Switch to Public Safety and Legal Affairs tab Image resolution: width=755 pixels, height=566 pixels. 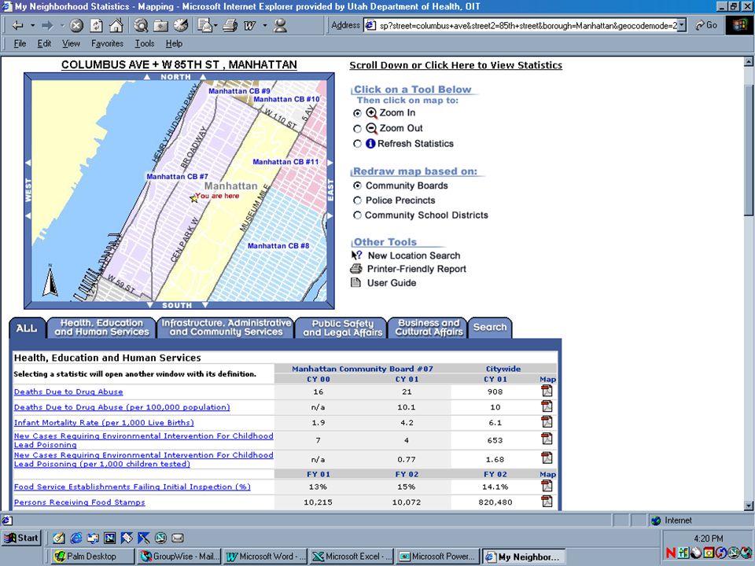click(342, 327)
